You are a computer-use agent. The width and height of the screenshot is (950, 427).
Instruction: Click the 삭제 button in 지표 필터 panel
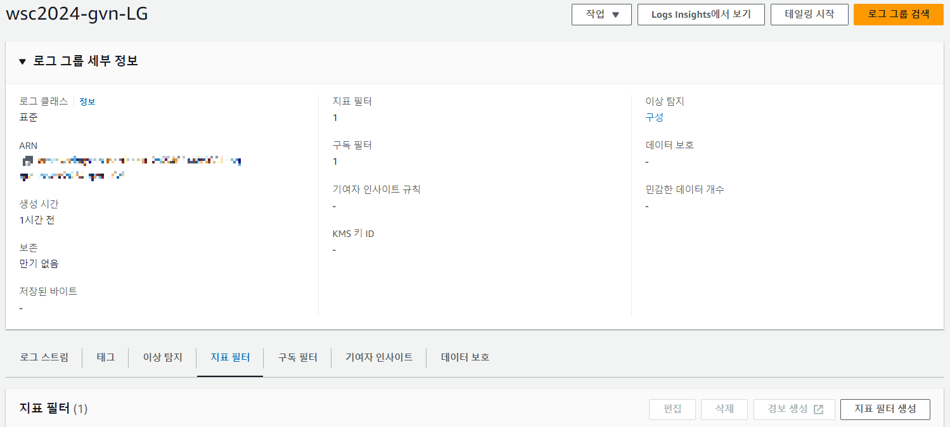click(x=724, y=409)
